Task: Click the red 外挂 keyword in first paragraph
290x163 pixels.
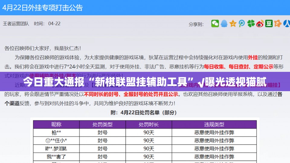Action: 253,57
